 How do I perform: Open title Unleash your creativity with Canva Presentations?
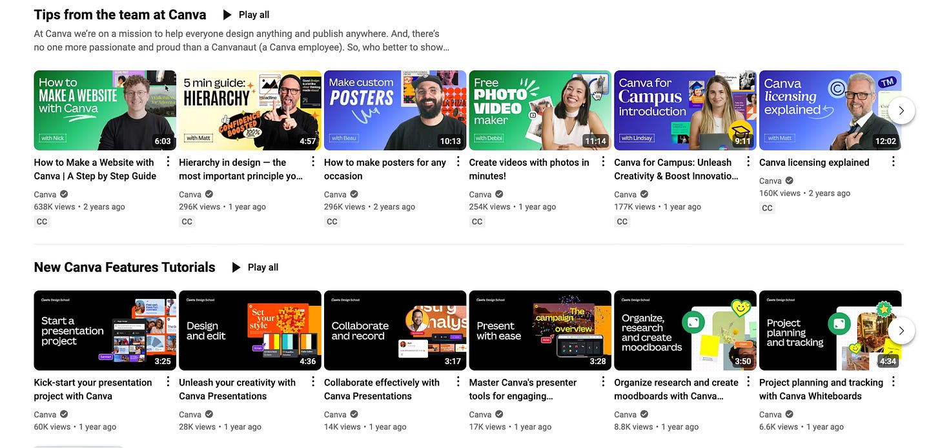pyautogui.click(x=237, y=389)
